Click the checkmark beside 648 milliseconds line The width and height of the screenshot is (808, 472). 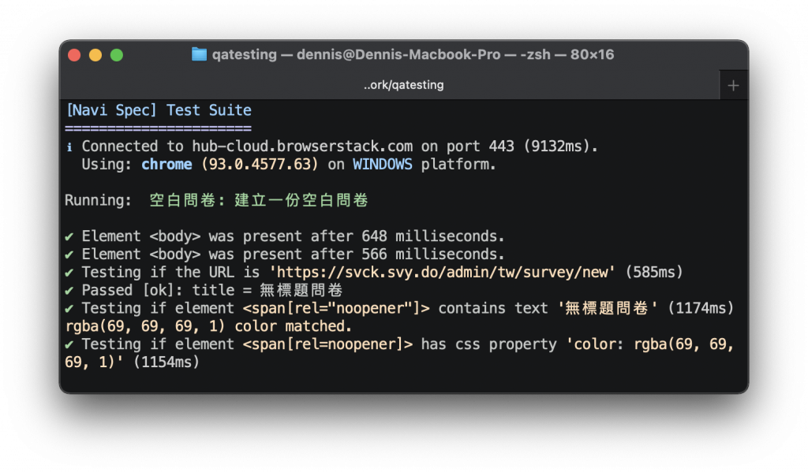pos(69,236)
